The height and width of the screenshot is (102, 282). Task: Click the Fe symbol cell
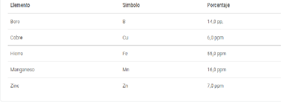tap(125, 53)
